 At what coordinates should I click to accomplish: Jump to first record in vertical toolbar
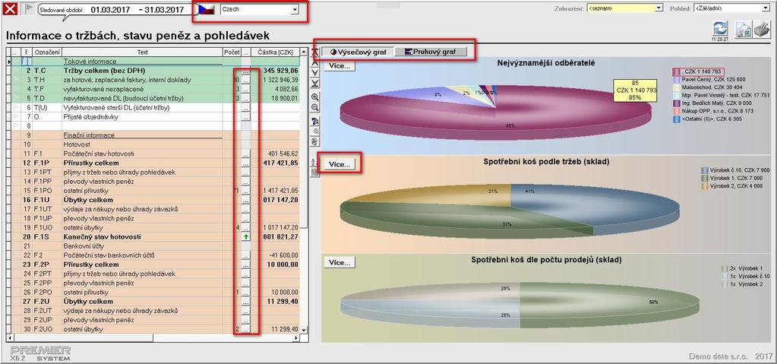click(314, 52)
